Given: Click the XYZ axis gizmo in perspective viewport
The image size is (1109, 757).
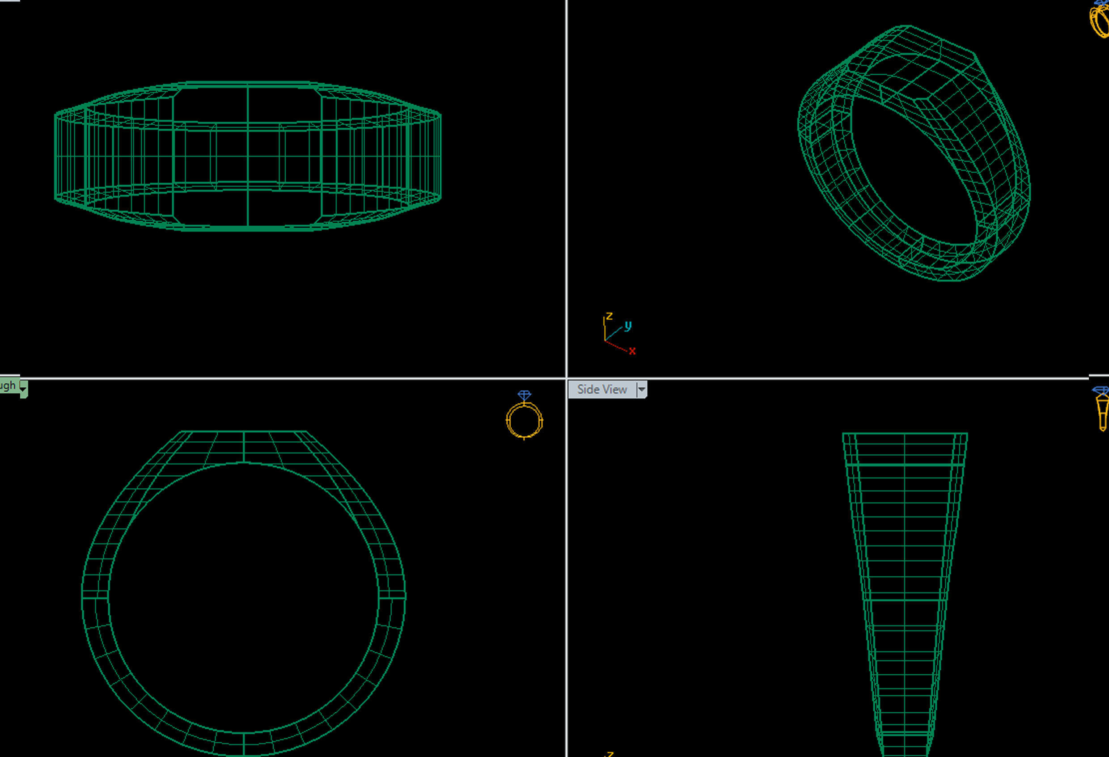Looking at the screenshot, I should [x=618, y=334].
